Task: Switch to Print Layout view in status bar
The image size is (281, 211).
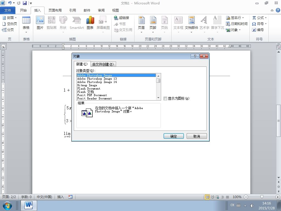Action: click(x=207, y=197)
